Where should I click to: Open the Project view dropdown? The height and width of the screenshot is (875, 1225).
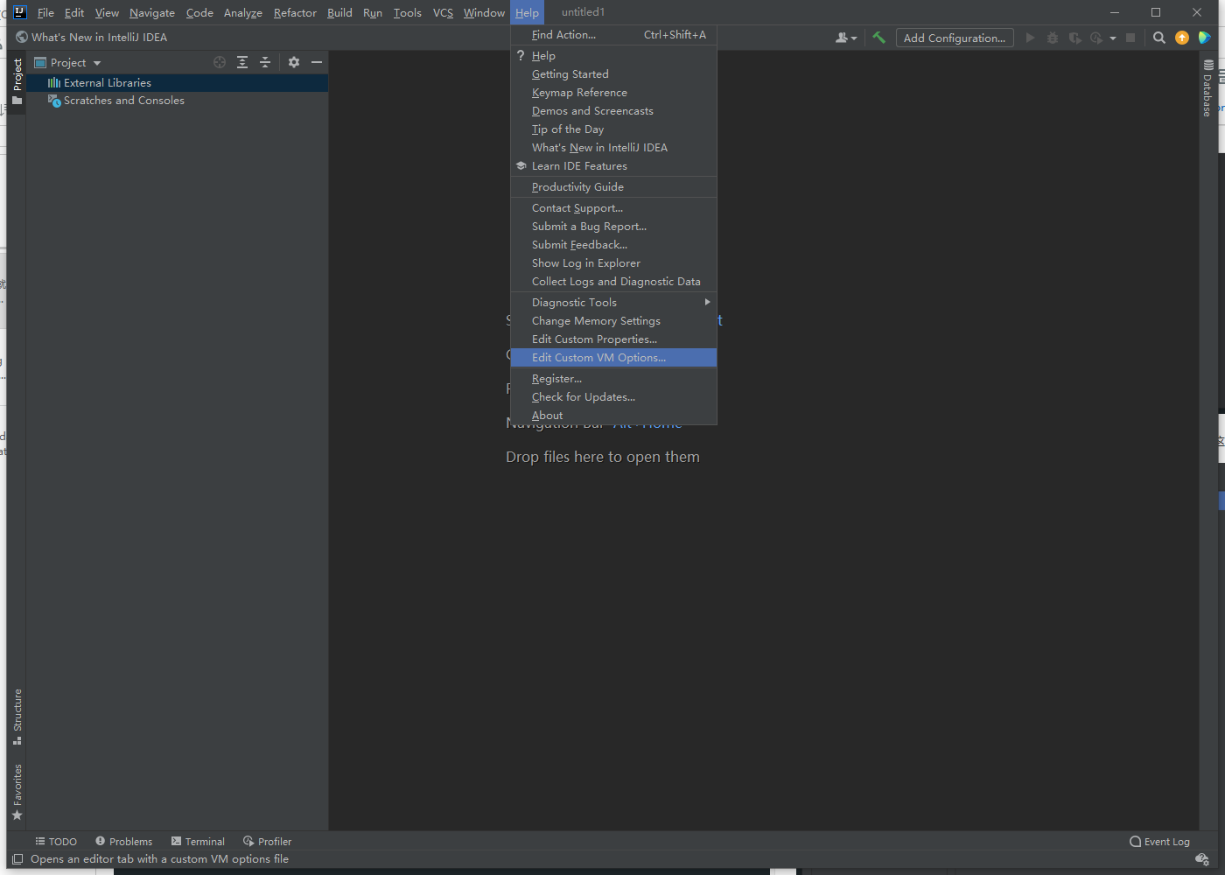(x=68, y=63)
